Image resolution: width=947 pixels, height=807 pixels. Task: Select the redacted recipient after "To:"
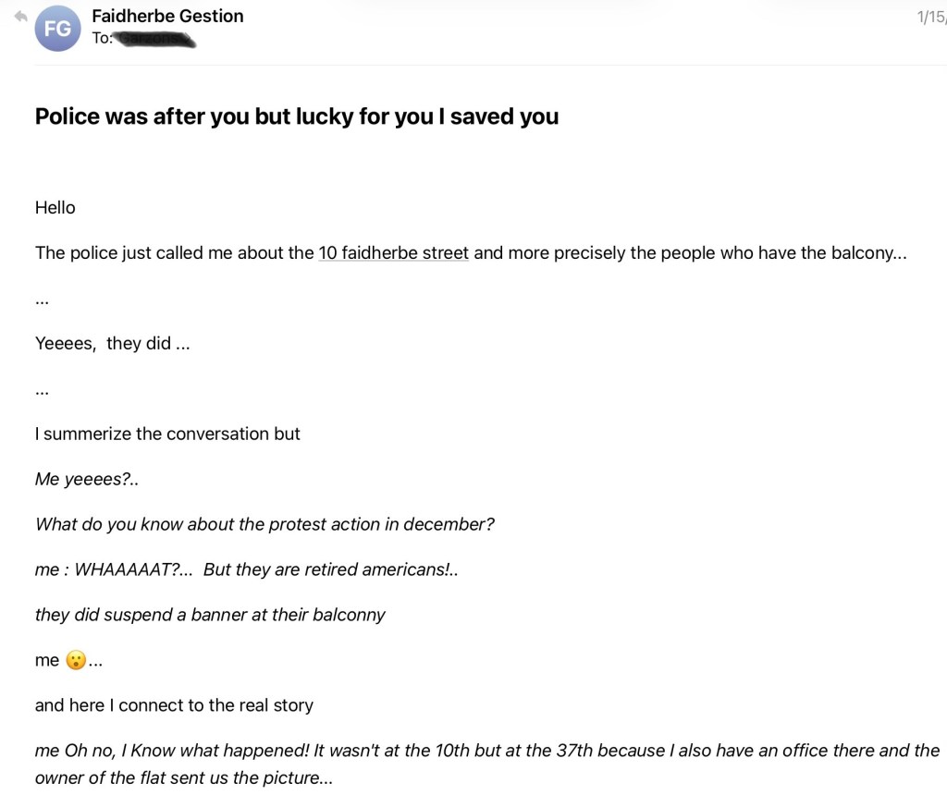(154, 39)
